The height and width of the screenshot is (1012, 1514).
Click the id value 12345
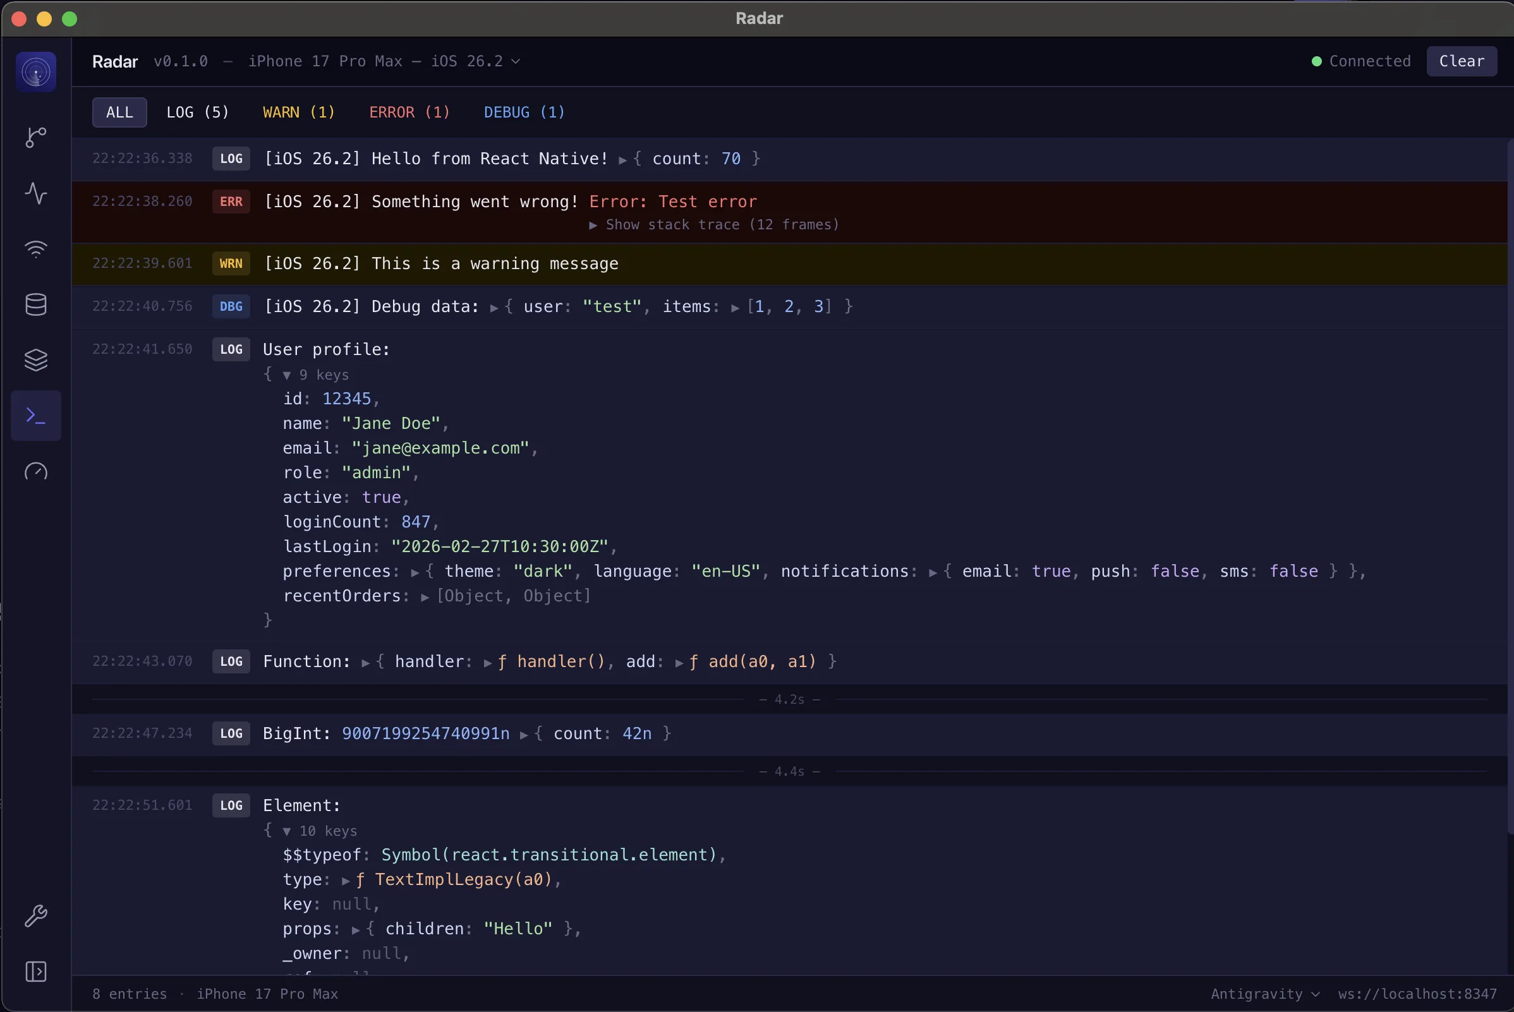[347, 399]
